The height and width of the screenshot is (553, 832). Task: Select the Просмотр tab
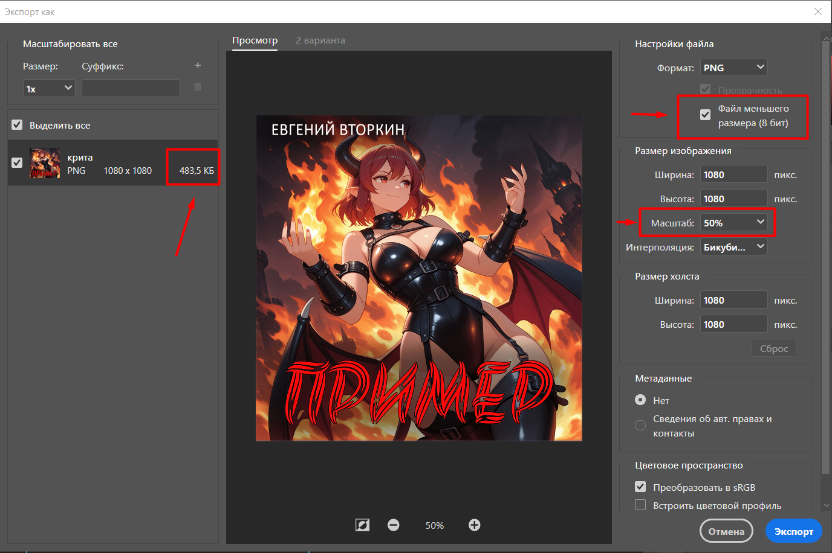point(255,40)
